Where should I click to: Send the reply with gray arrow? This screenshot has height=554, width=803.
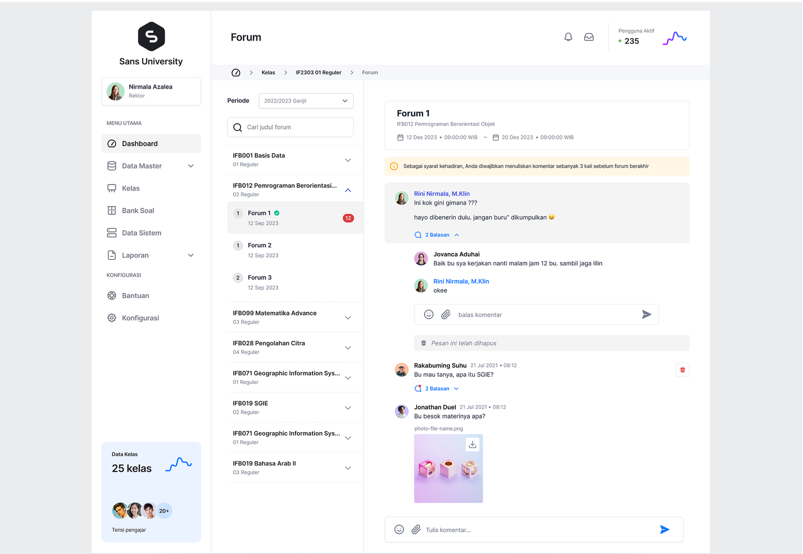click(x=646, y=315)
